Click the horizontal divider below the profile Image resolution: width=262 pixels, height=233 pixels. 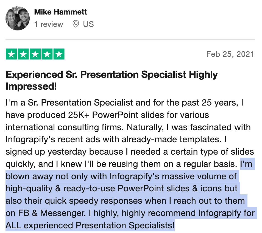[130, 39]
